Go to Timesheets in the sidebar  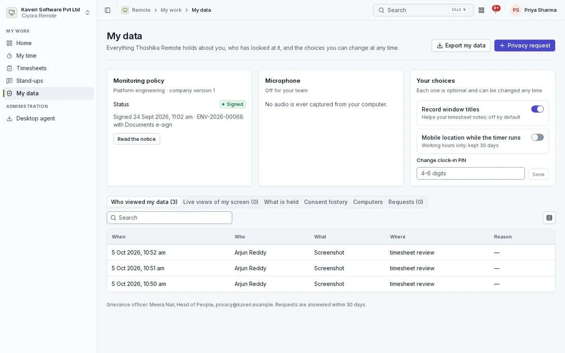(48, 68)
